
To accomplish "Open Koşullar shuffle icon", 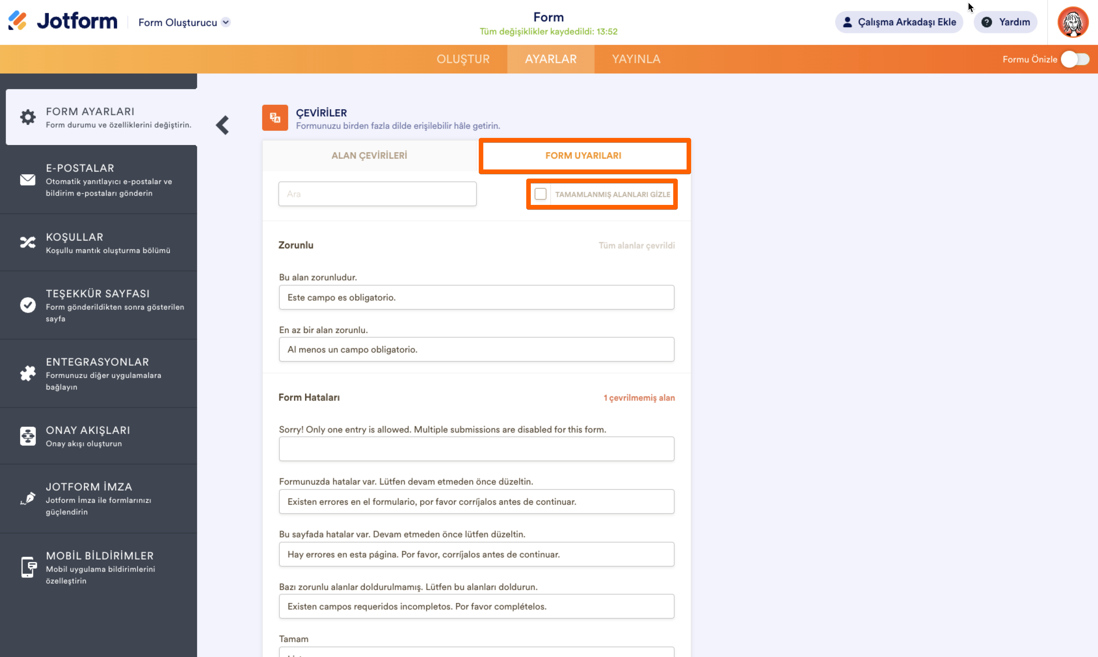I will [x=27, y=243].
